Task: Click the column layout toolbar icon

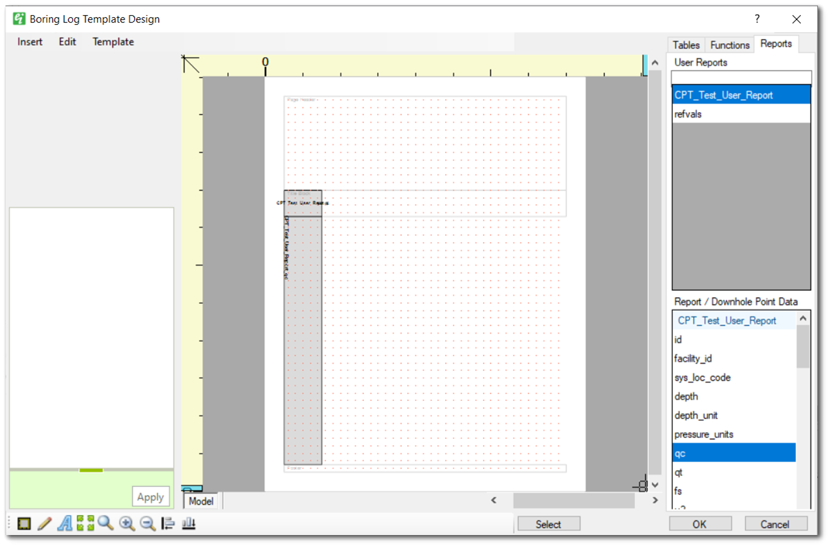Action: [x=187, y=523]
